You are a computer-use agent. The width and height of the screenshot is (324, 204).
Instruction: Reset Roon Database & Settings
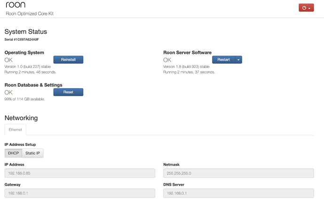coord(68,92)
